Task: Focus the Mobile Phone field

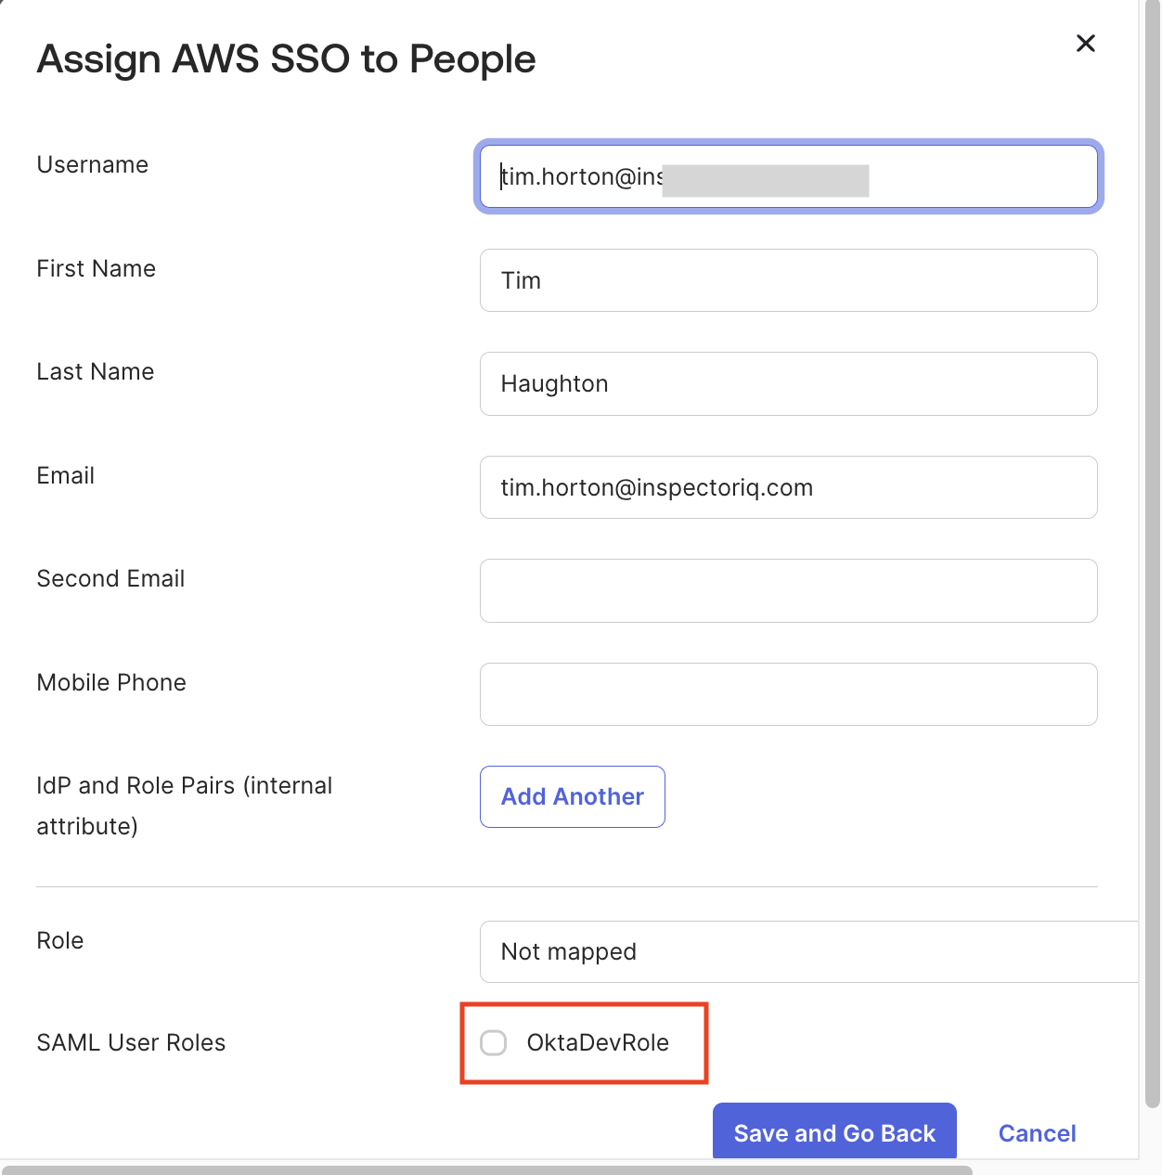Action: [x=788, y=694]
